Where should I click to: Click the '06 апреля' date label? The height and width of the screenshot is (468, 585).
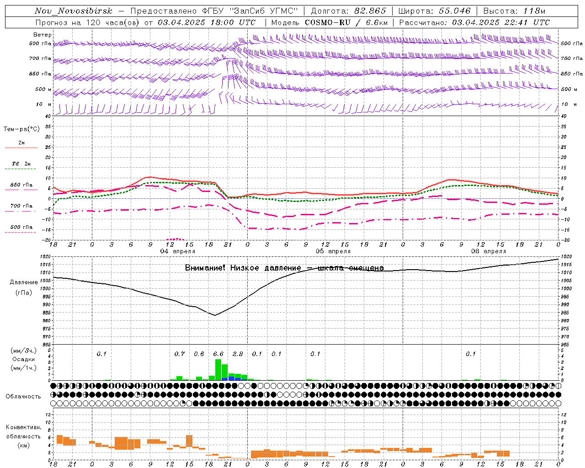pos(489,251)
